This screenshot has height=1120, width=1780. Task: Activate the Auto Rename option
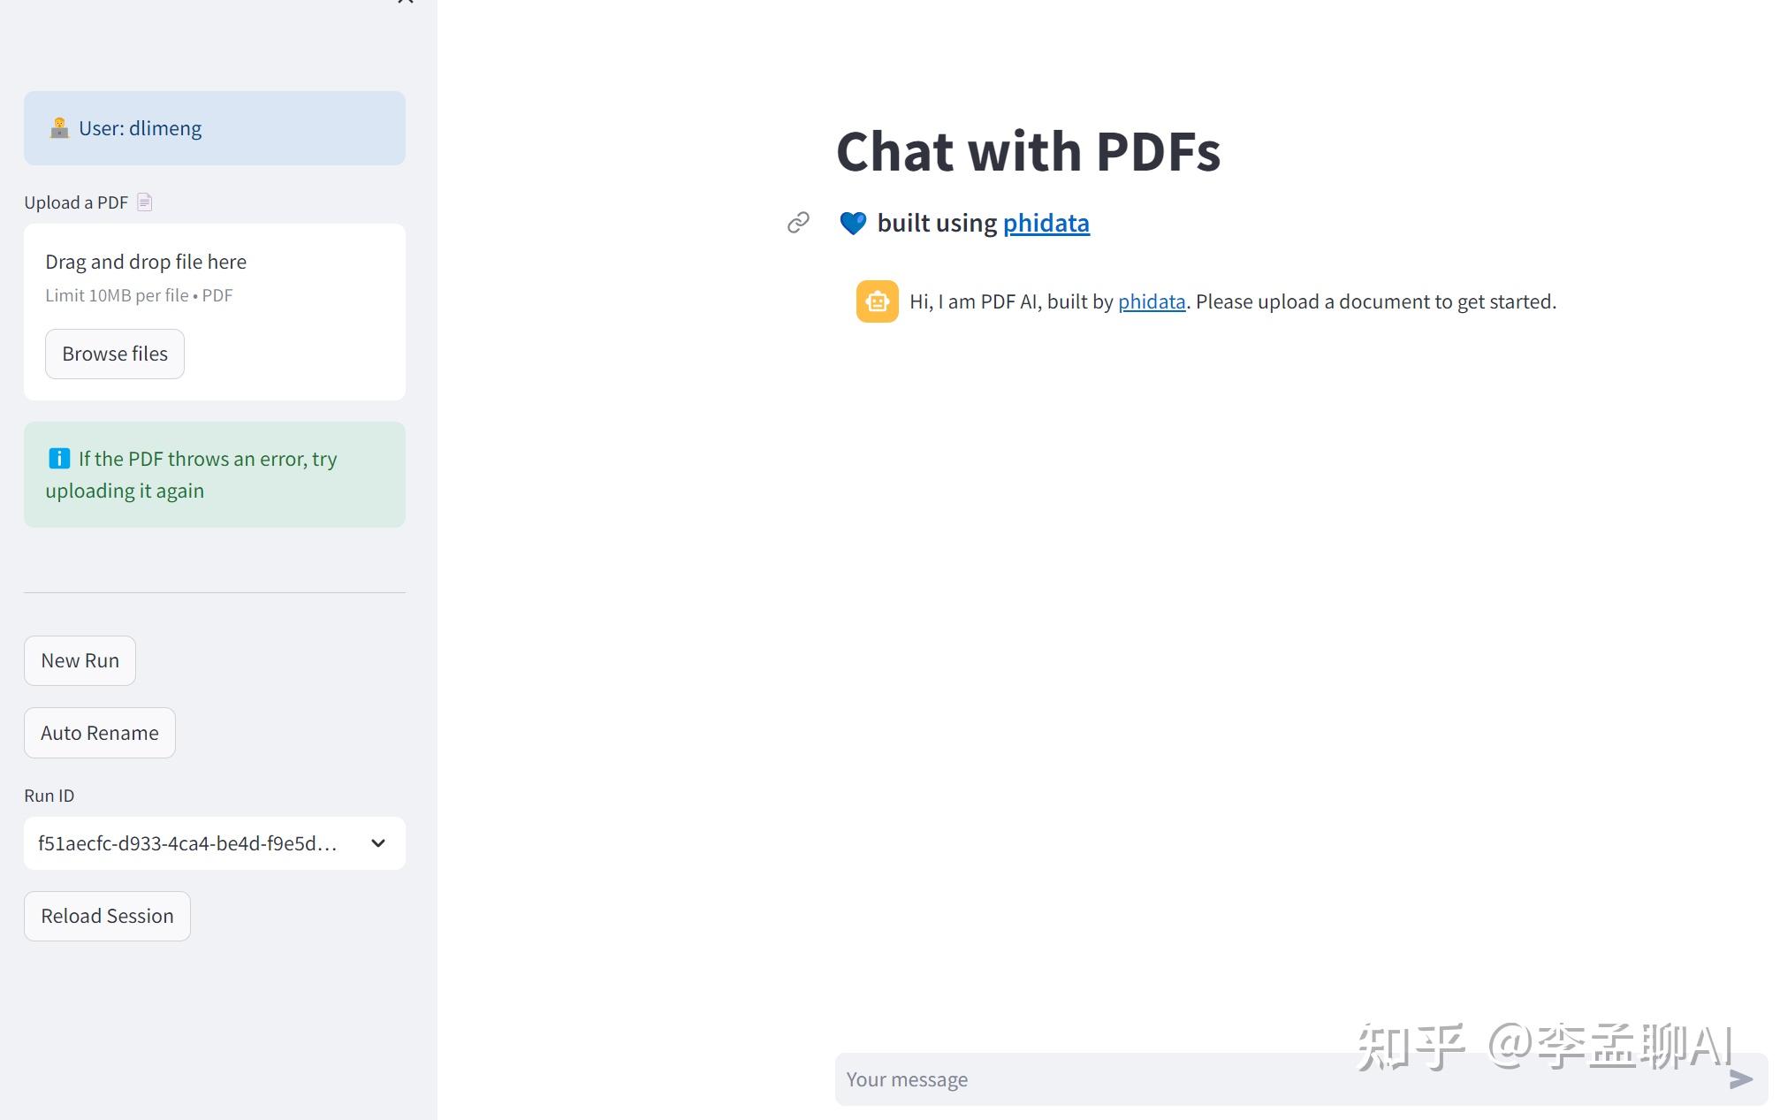tap(99, 732)
